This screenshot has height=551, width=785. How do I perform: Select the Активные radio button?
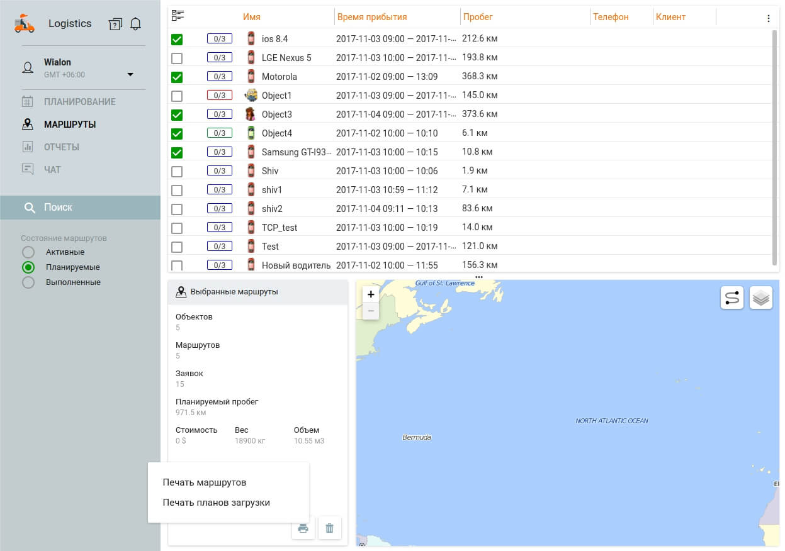28,252
